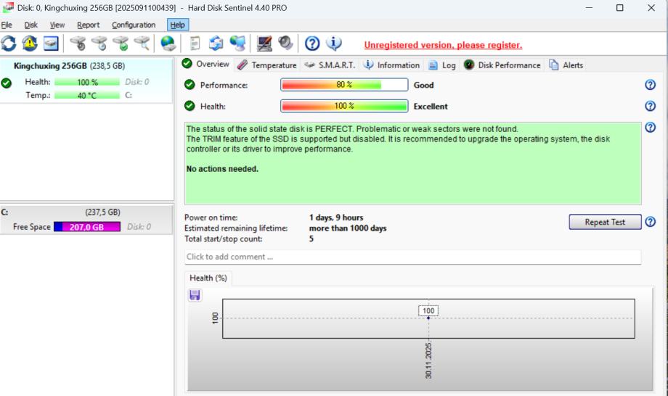Minimize the Hard Disk Sentinel window

click(x=589, y=8)
